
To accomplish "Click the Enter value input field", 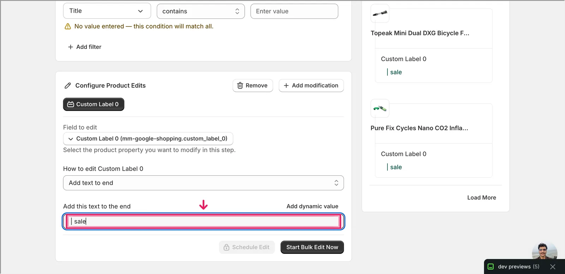I will tap(294, 11).
